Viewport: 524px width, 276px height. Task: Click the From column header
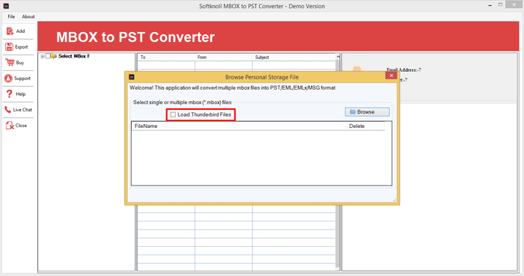coord(224,58)
